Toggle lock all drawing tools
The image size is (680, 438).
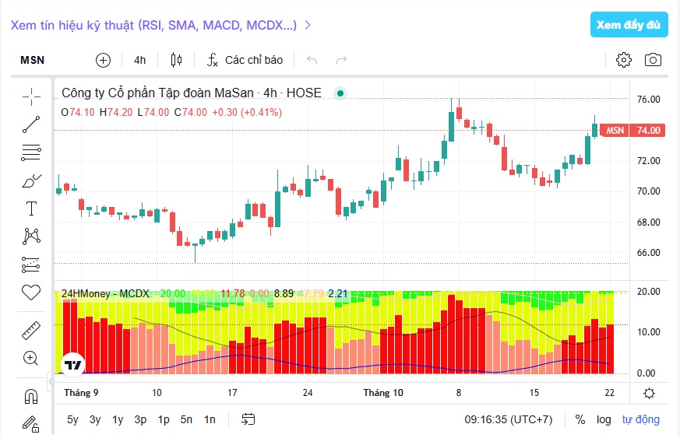click(30, 424)
